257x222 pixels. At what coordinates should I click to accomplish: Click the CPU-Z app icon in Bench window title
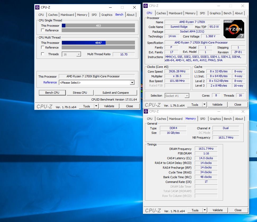(37, 7)
